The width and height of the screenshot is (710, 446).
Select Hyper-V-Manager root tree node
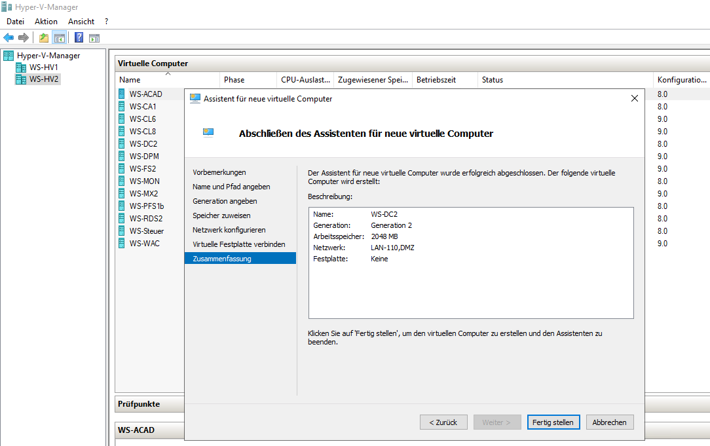[x=48, y=55]
